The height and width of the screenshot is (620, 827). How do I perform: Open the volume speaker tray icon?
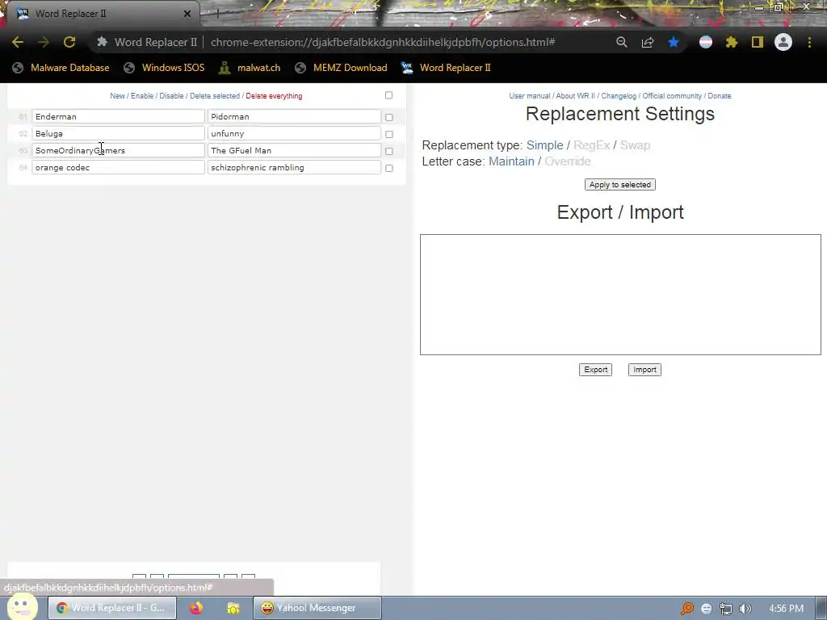745,609
